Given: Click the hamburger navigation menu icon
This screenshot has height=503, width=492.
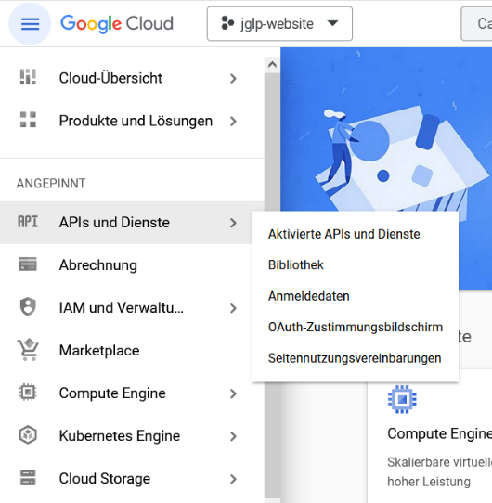Looking at the screenshot, I should point(30,24).
